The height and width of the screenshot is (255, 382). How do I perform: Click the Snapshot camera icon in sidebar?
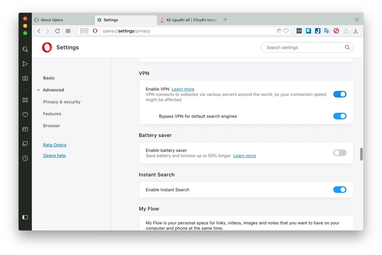point(25,78)
